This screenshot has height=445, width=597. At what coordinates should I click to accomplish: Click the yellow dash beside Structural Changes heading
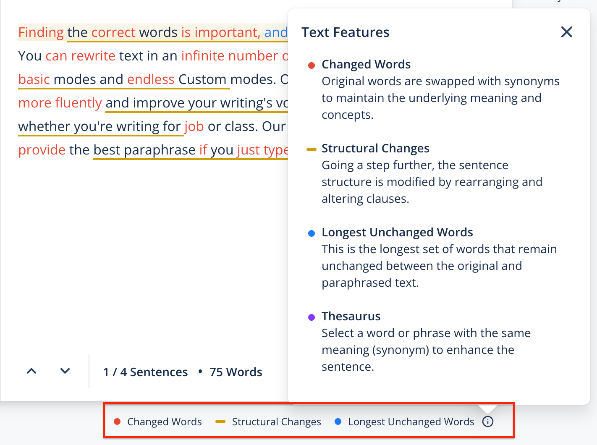[312, 149]
